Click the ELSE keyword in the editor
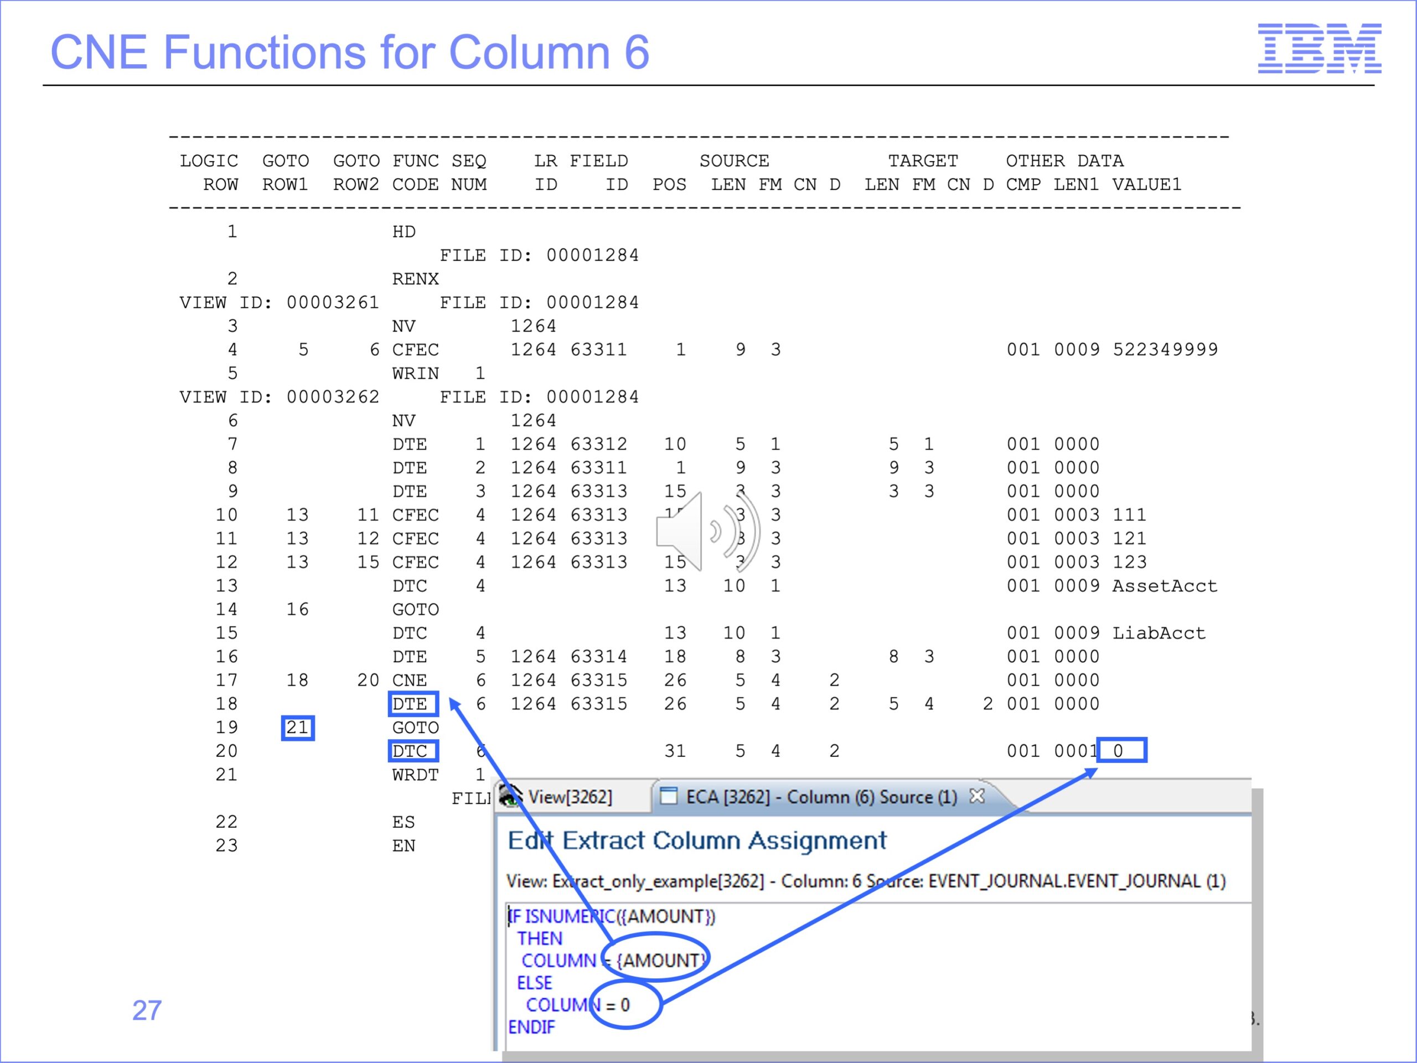The height and width of the screenshot is (1063, 1417). pyautogui.click(x=534, y=983)
